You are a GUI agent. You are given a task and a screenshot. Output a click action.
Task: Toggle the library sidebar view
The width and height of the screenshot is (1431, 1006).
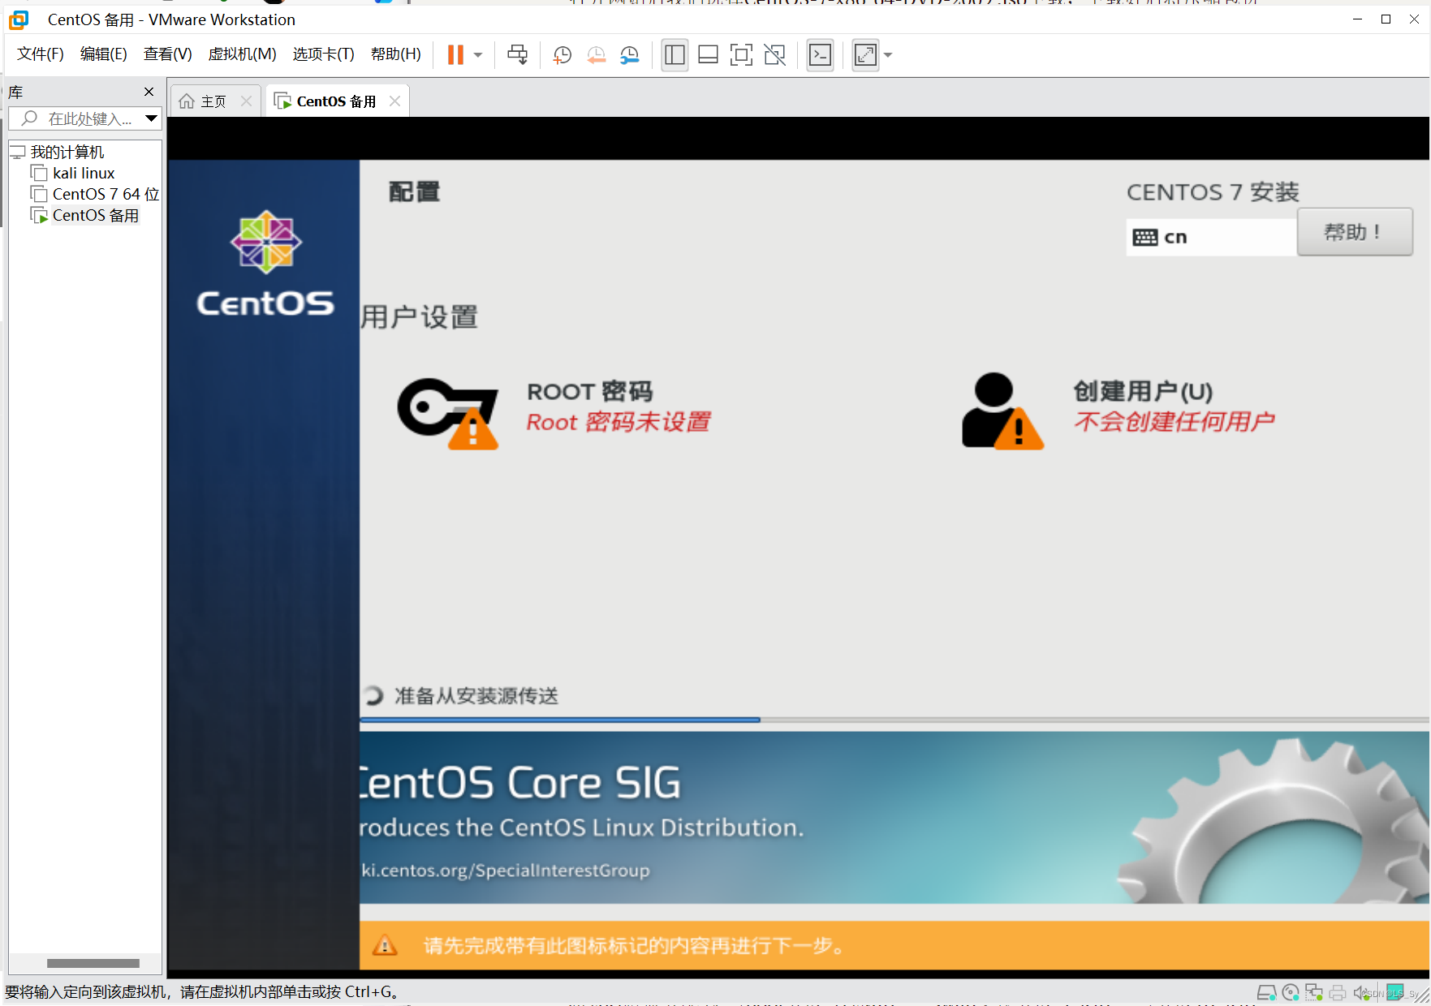tap(675, 54)
